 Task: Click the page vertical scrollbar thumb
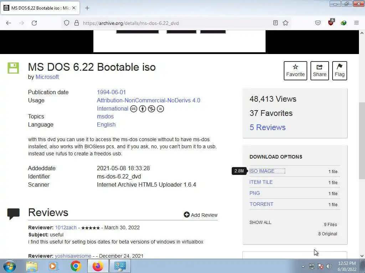click(362, 141)
